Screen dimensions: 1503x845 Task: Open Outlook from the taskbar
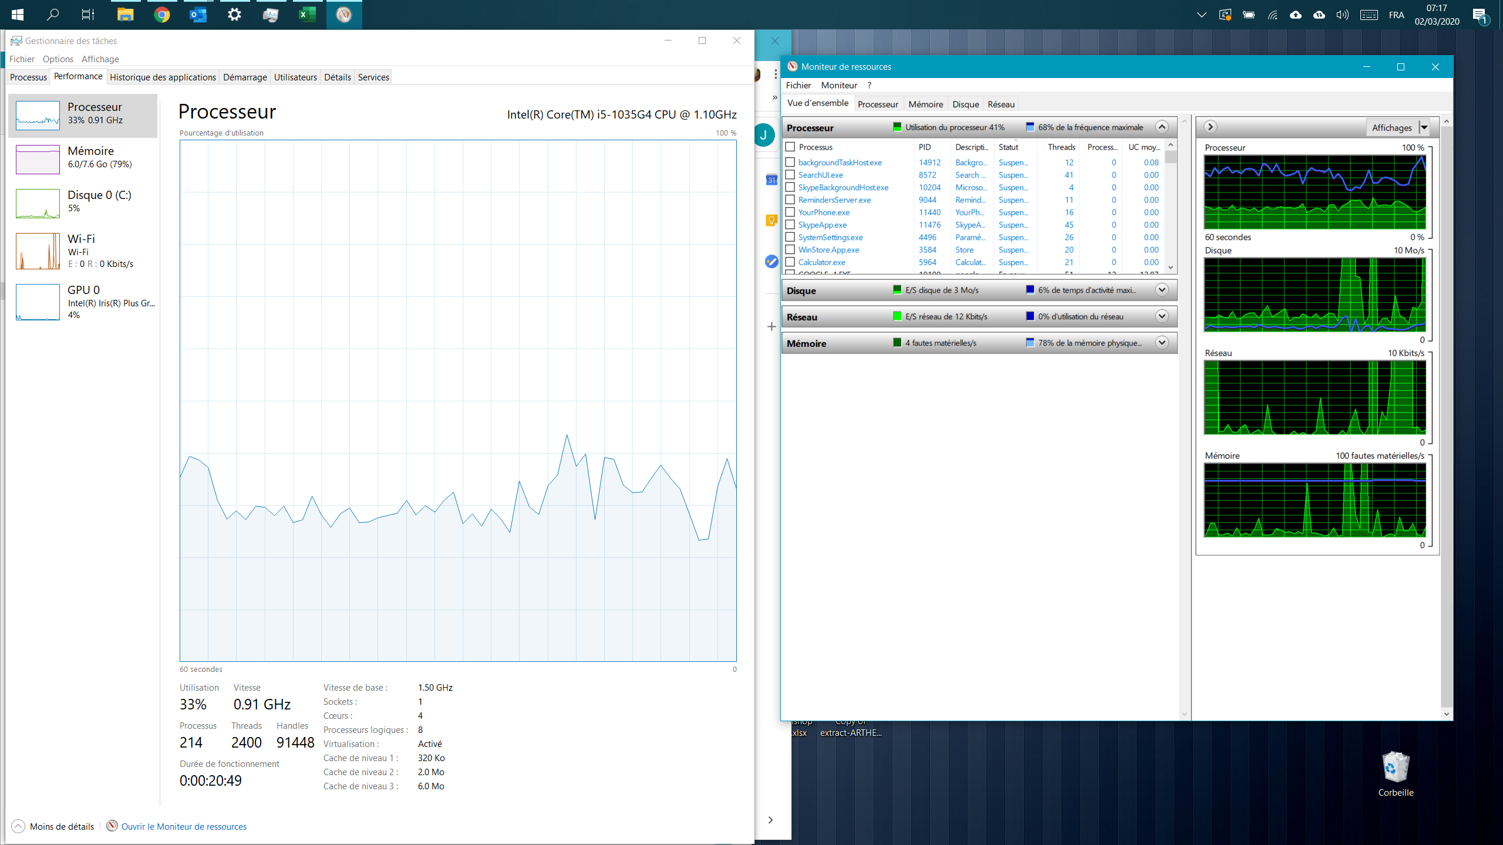[x=198, y=15]
